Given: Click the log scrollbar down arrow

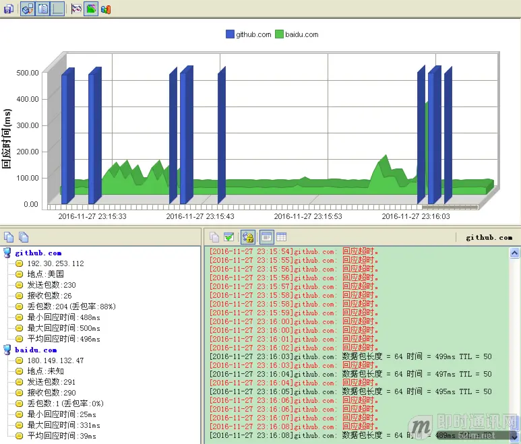Looking at the screenshot, I should (514, 437).
